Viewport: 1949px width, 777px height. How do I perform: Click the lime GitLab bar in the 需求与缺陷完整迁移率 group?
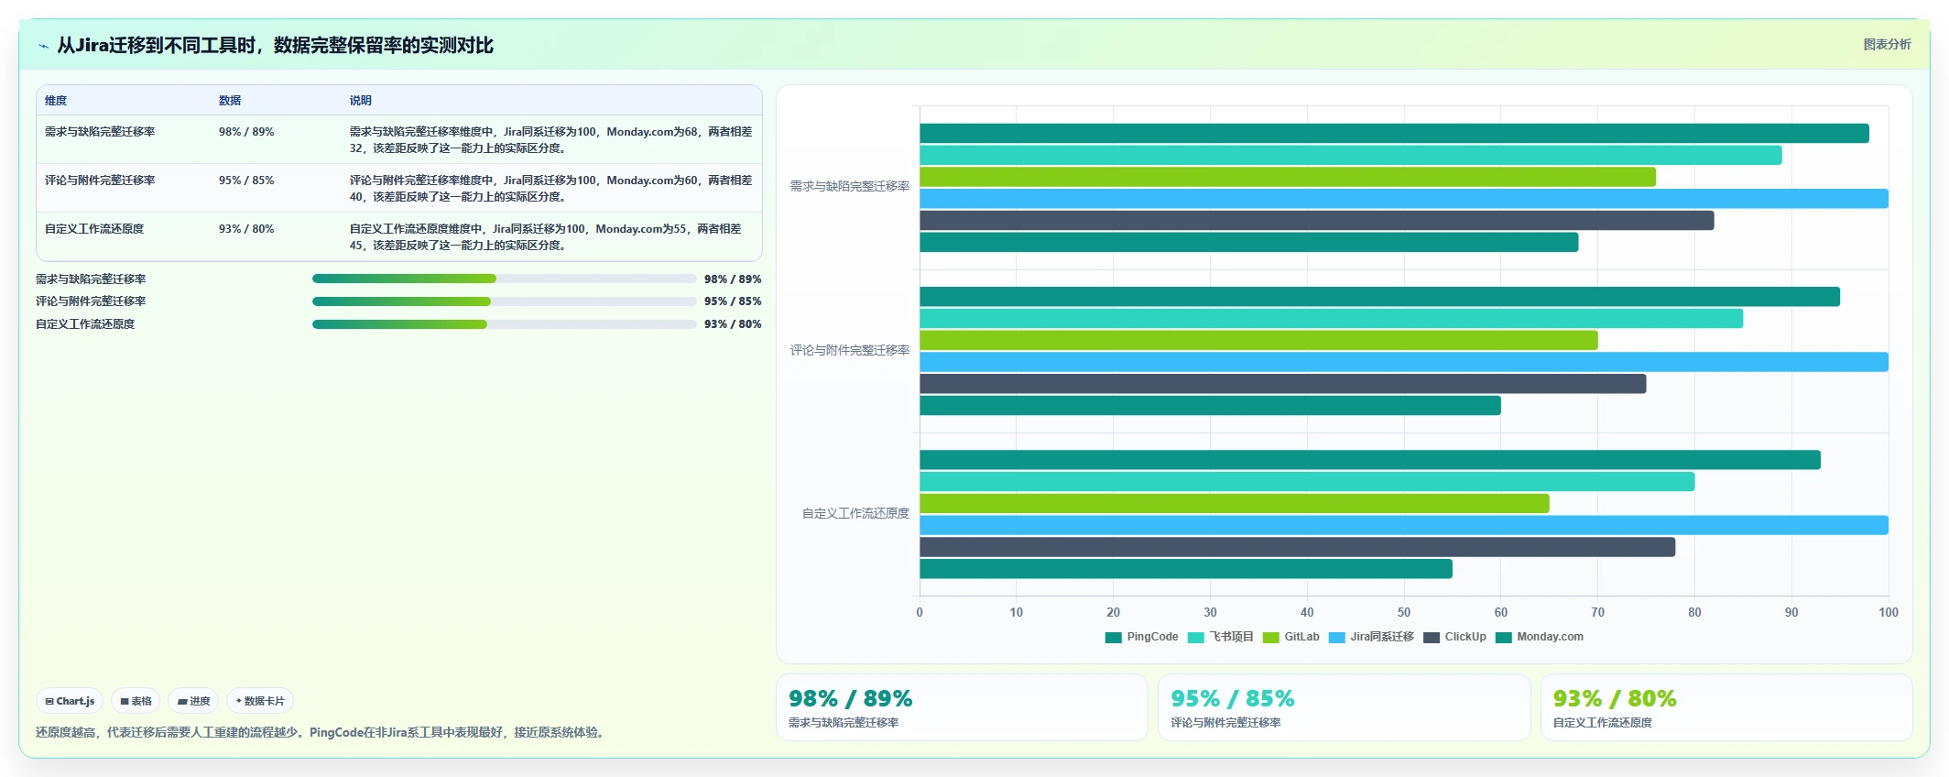[x=1288, y=177]
